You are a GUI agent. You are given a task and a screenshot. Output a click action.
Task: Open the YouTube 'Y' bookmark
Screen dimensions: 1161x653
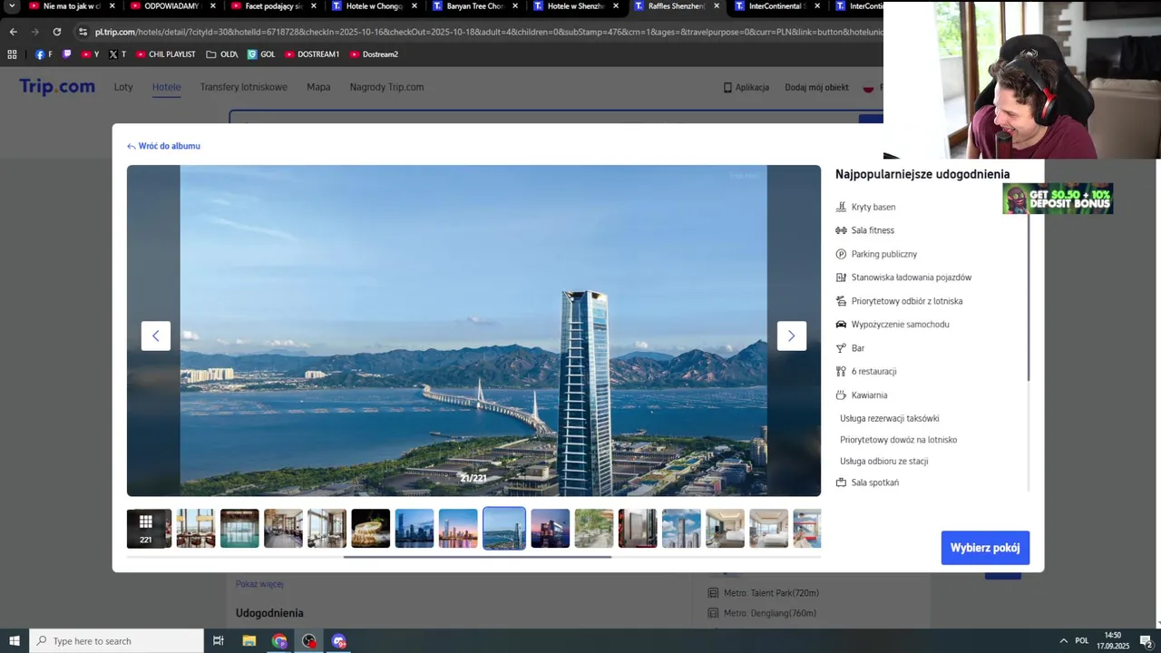(90, 54)
